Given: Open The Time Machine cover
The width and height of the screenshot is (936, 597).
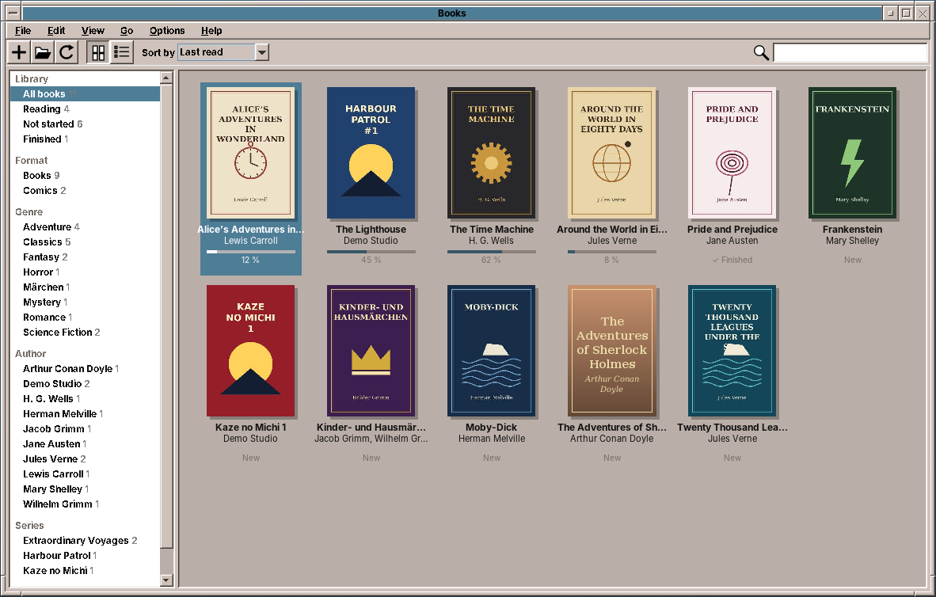Looking at the screenshot, I should (491, 153).
